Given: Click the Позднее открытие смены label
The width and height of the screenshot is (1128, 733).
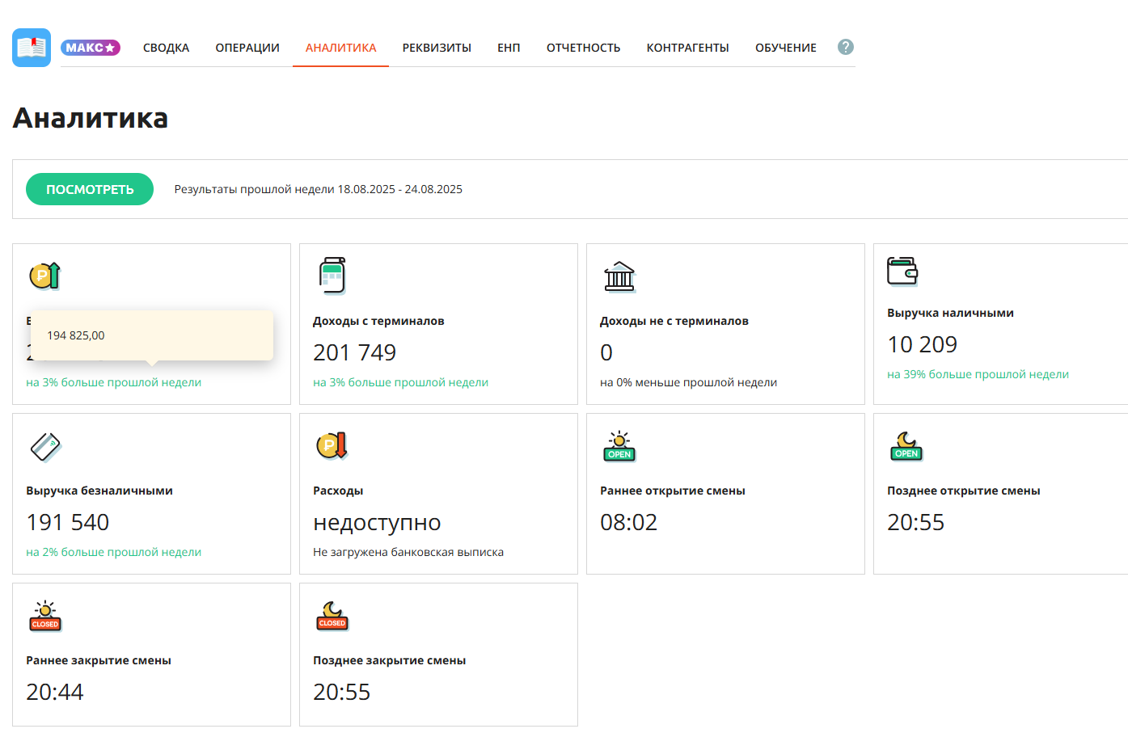Looking at the screenshot, I should click(963, 491).
